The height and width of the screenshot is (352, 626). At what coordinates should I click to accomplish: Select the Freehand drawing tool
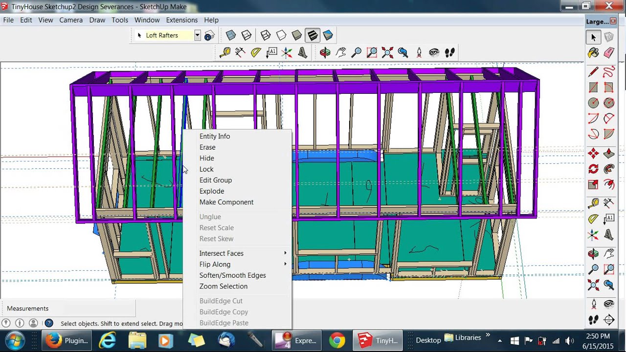tap(609, 73)
